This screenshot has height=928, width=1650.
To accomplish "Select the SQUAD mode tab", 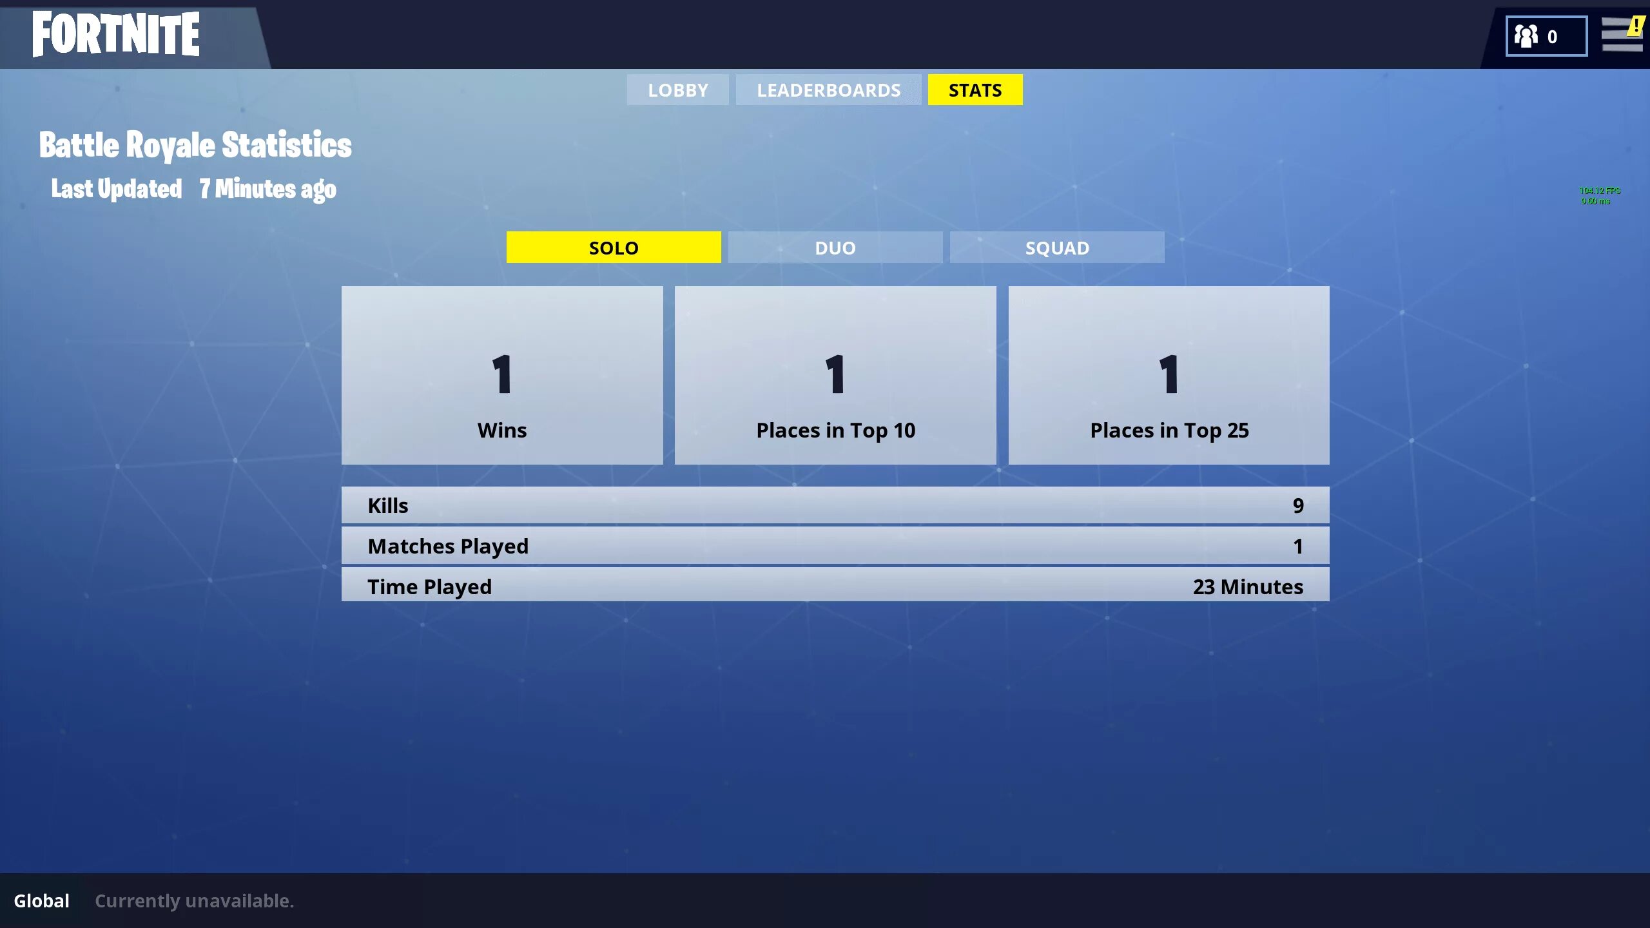I will click(x=1056, y=247).
